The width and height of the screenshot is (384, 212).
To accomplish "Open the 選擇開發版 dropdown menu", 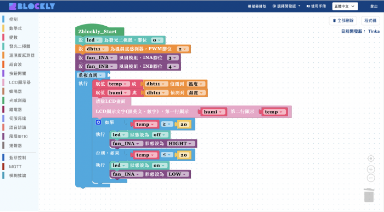I will coord(286,6).
